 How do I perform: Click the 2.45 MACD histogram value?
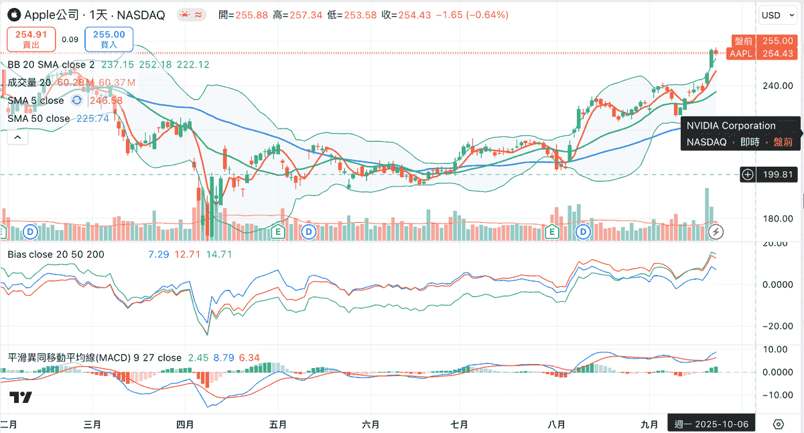tap(198, 357)
